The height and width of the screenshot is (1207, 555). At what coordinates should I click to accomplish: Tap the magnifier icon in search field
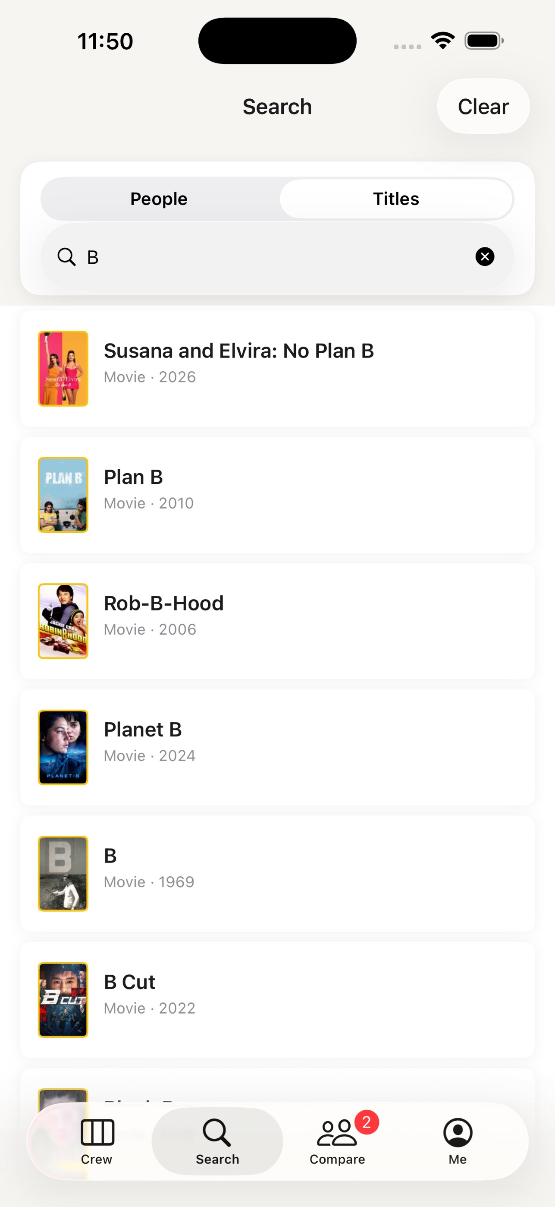click(66, 257)
